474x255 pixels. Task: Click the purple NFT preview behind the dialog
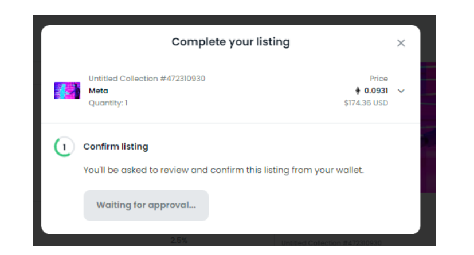[428, 127]
